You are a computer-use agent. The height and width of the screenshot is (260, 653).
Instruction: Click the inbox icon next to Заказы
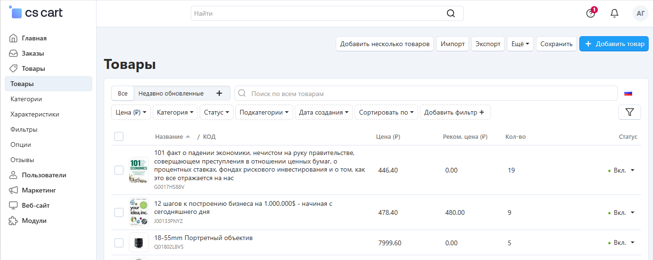click(x=13, y=53)
